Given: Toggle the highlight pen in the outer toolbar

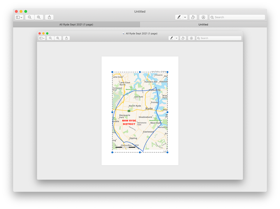Looking at the screenshot, I should pos(179,17).
